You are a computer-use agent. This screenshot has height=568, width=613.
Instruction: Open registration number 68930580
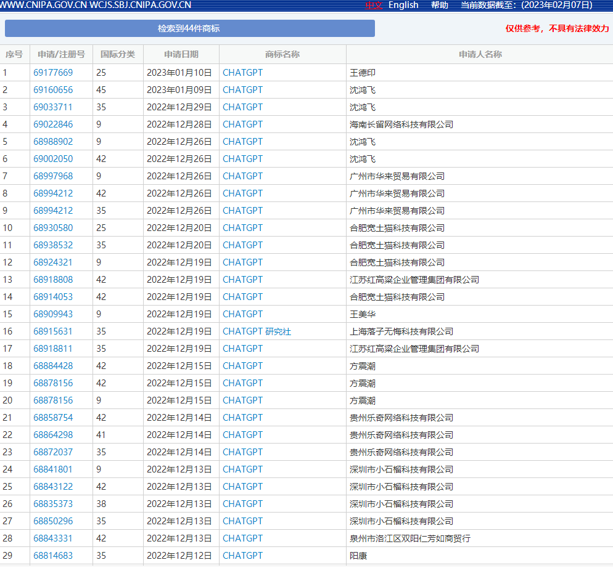pos(53,228)
